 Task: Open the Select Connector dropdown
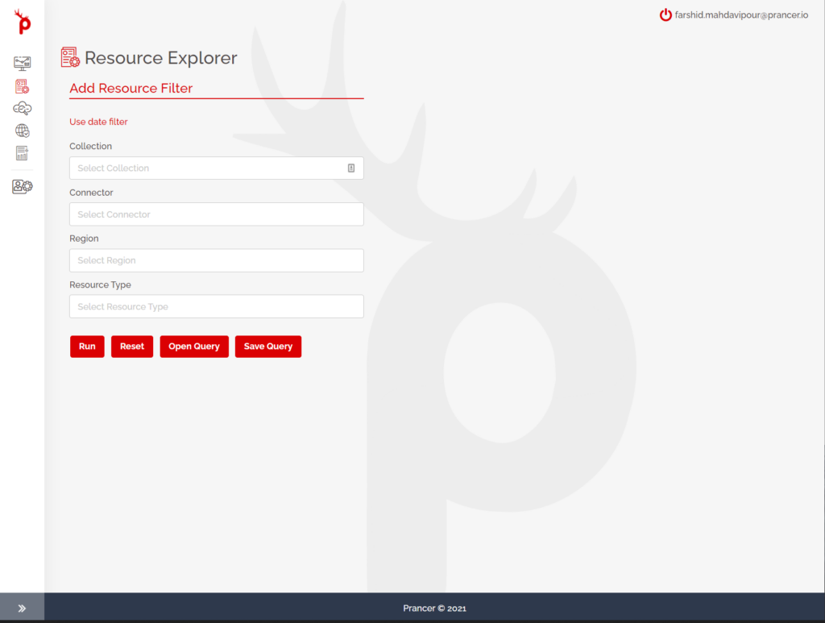coord(216,214)
